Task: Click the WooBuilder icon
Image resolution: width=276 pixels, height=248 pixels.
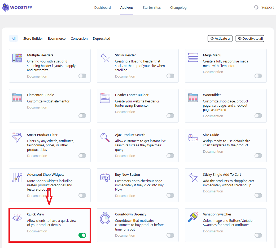Action: [193, 98]
